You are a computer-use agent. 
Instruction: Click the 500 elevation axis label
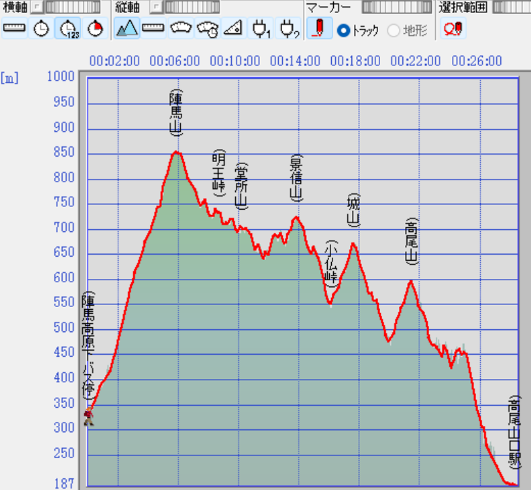64,328
